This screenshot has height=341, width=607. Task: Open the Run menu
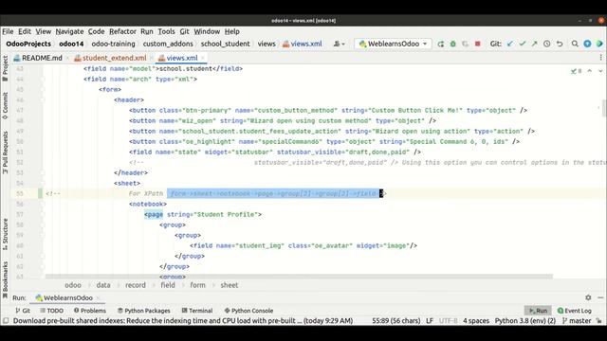pos(147,31)
